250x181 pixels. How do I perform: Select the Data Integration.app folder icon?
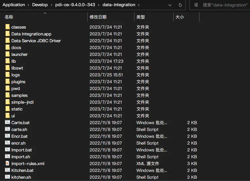(7, 33)
